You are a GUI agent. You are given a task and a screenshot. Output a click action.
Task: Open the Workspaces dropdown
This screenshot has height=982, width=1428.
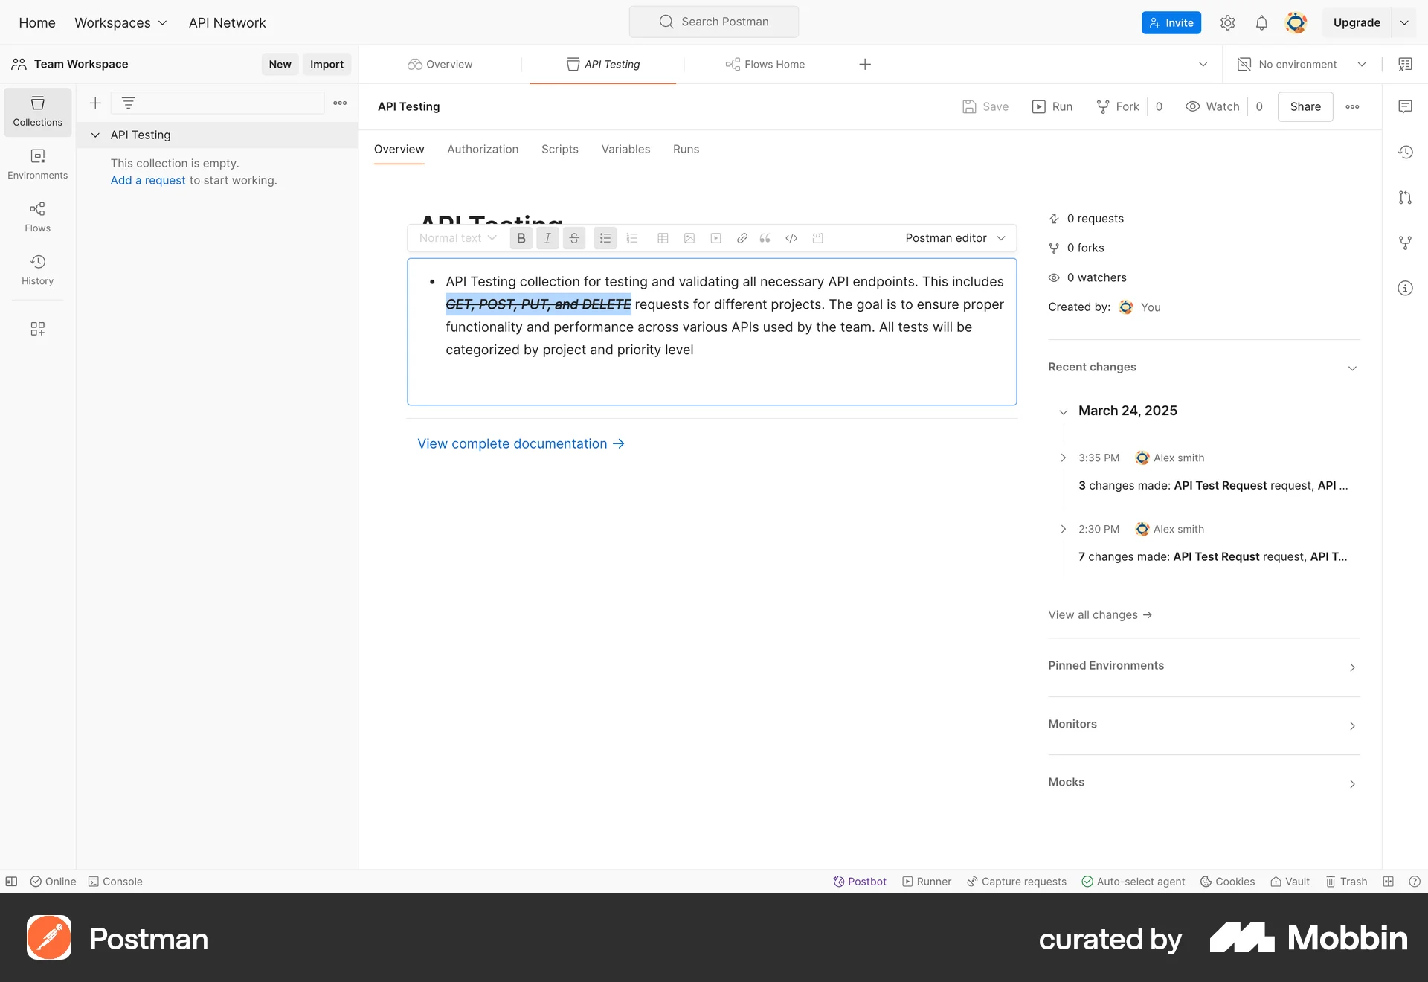(x=120, y=22)
